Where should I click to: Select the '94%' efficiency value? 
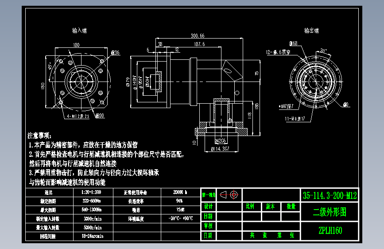(x=179, y=201)
